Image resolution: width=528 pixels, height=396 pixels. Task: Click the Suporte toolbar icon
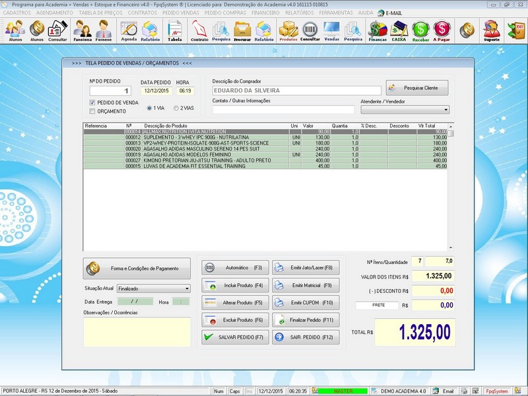tap(491, 30)
